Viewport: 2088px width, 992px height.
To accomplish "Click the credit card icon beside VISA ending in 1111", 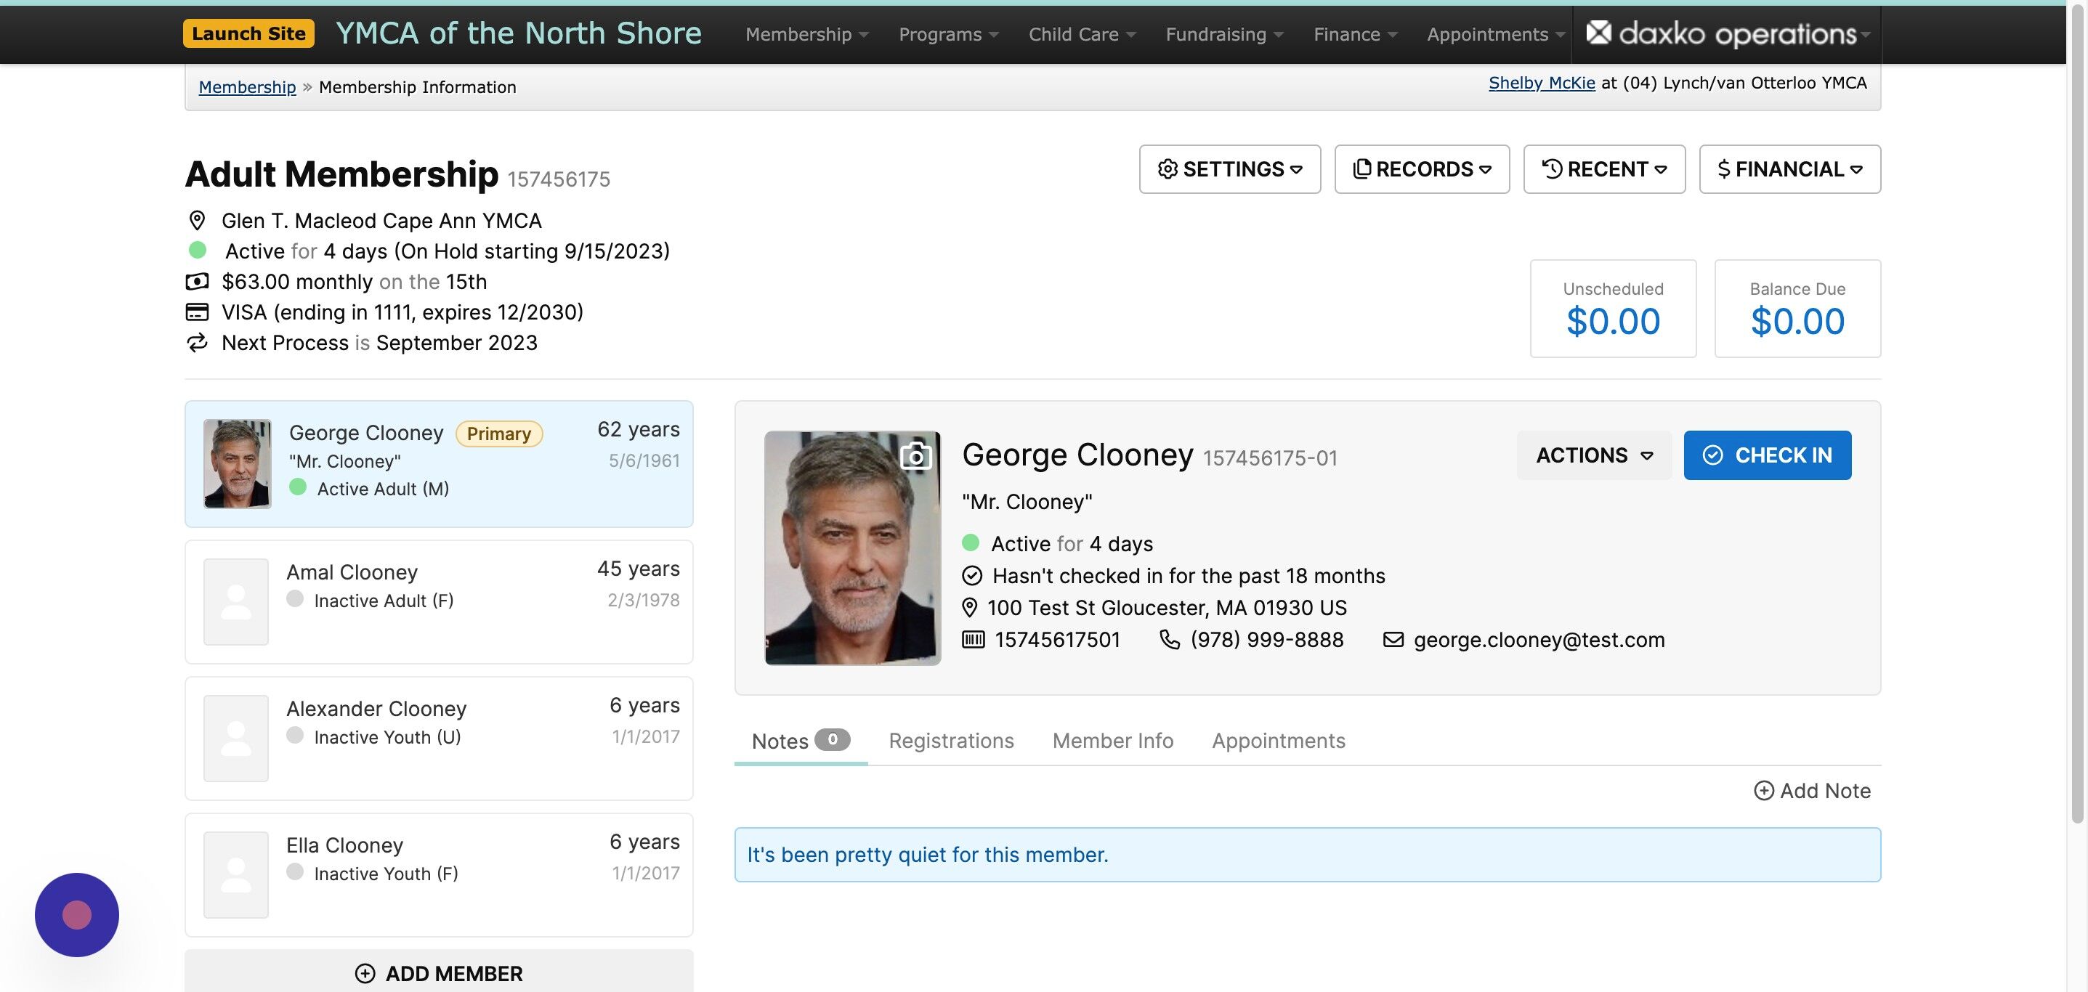I will 197,312.
